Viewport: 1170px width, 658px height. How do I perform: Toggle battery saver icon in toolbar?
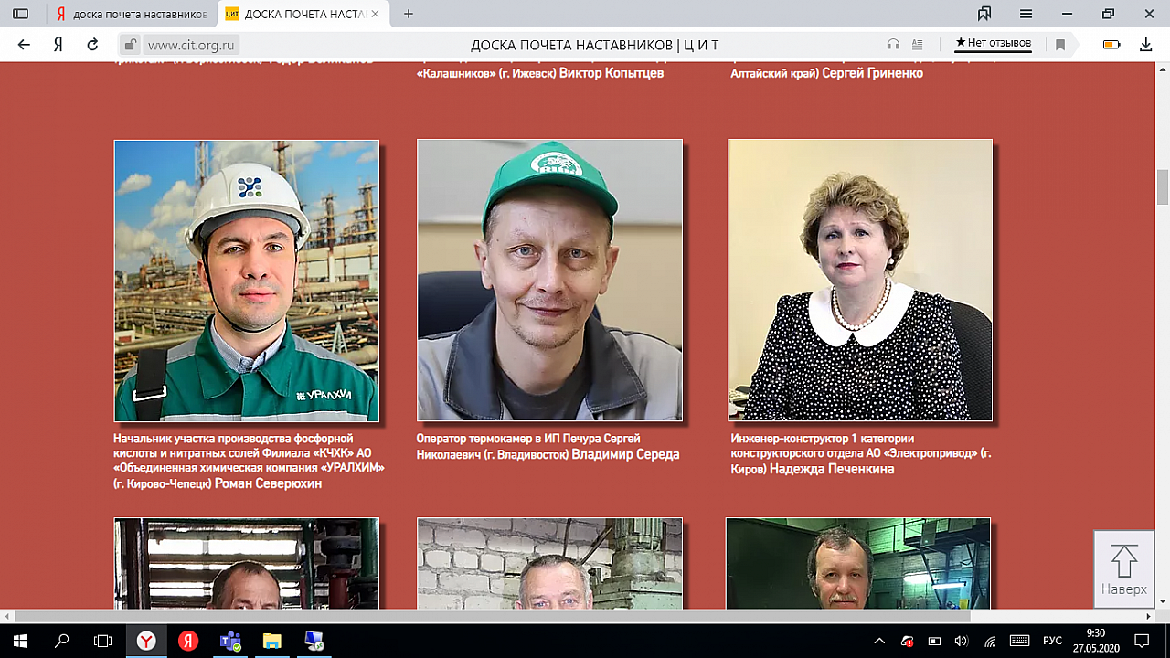(x=1111, y=44)
